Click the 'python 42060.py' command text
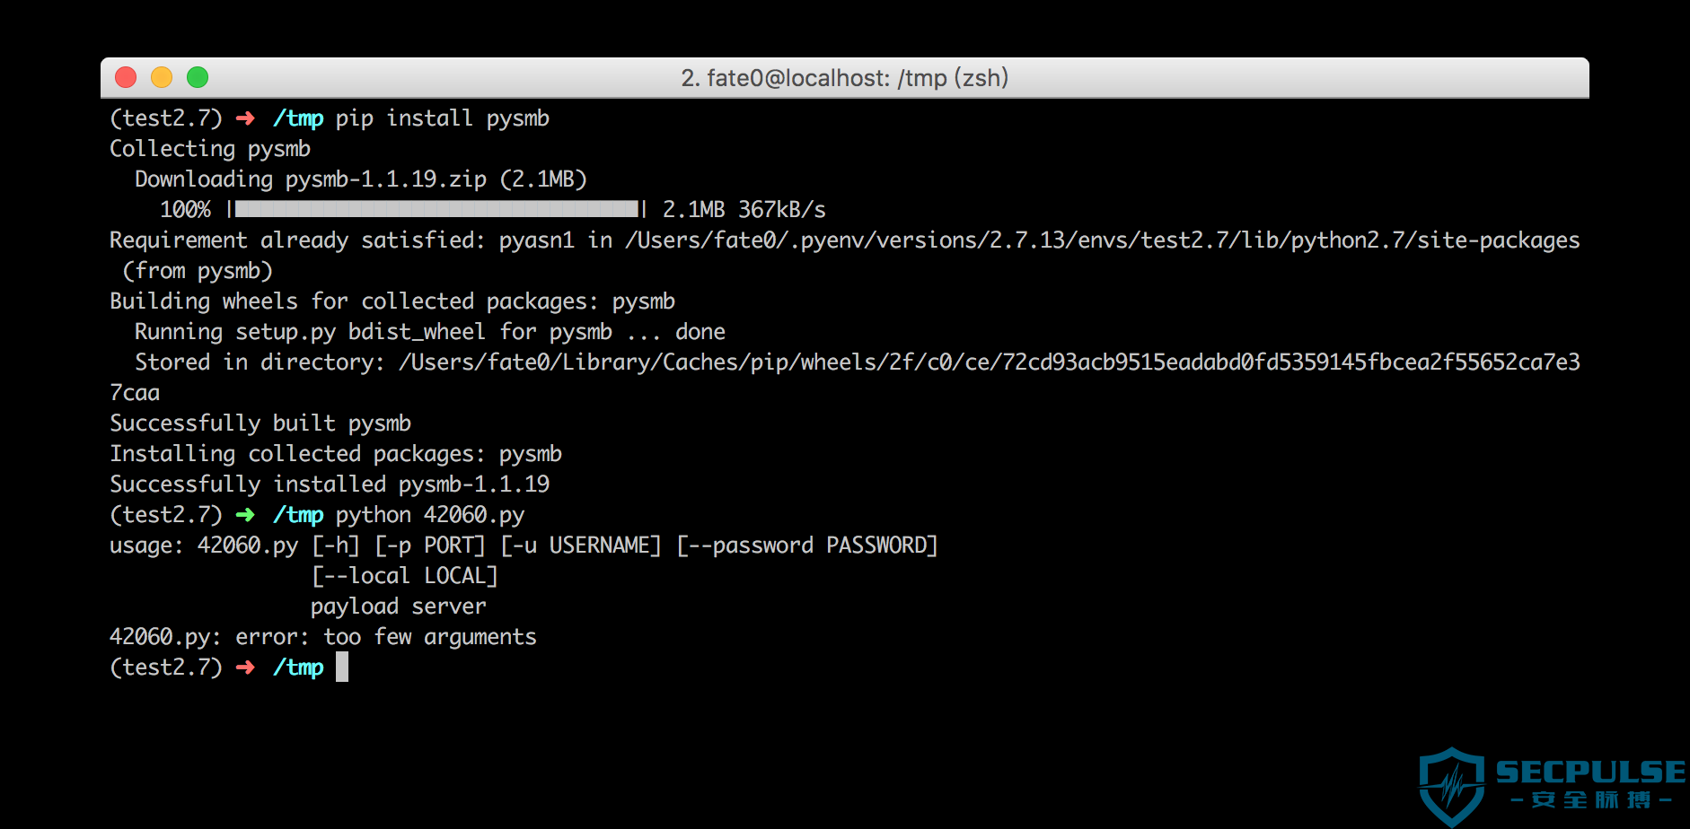Image resolution: width=1690 pixels, height=829 pixels. point(430,515)
